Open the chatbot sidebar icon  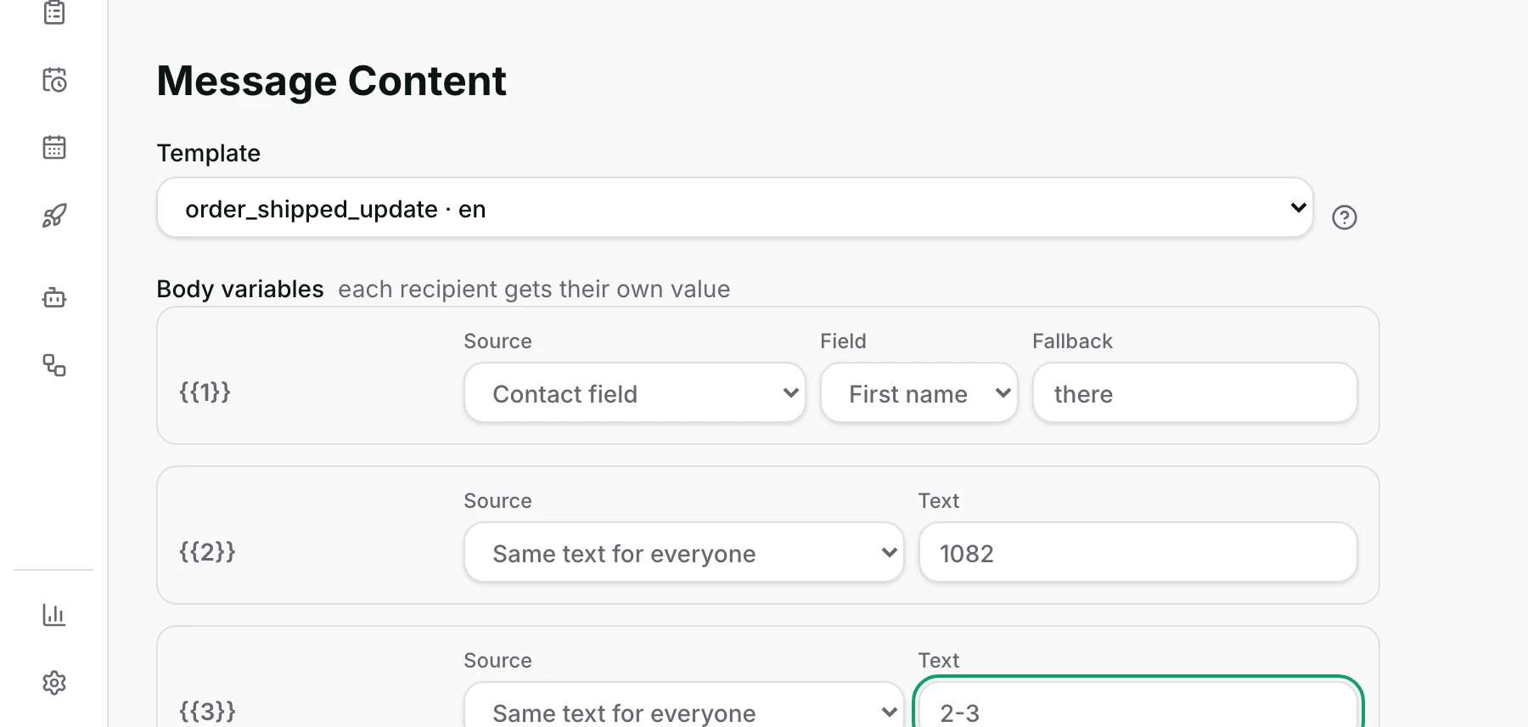pos(54,297)
